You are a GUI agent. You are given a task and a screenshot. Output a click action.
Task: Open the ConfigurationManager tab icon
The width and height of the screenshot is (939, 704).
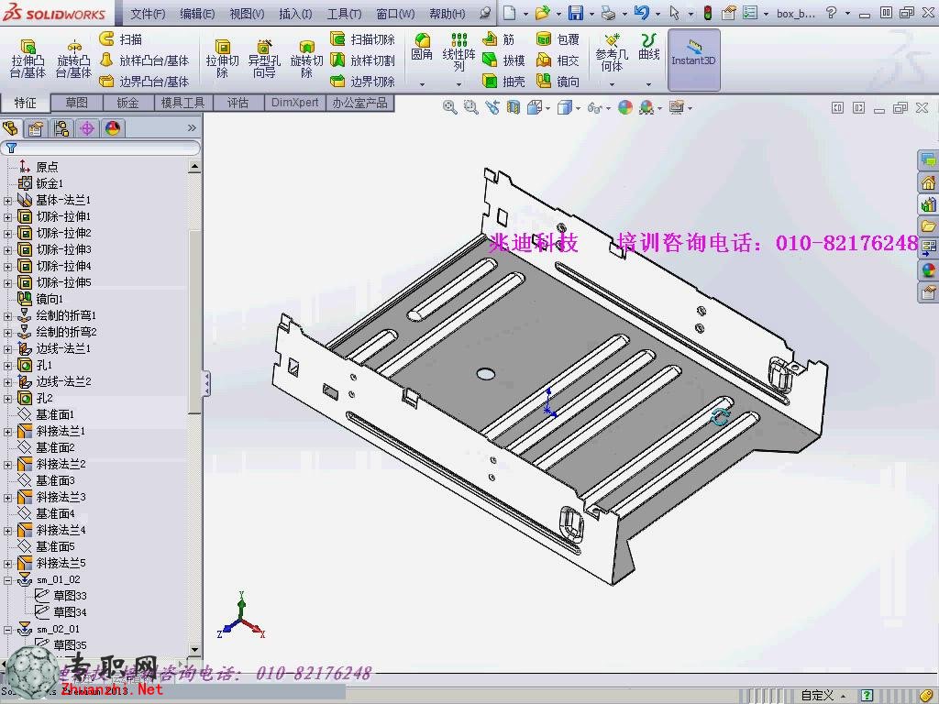click(61, 128)
